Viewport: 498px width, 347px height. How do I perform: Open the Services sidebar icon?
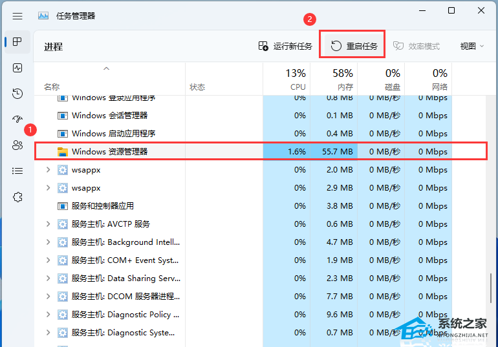[17, 197]
